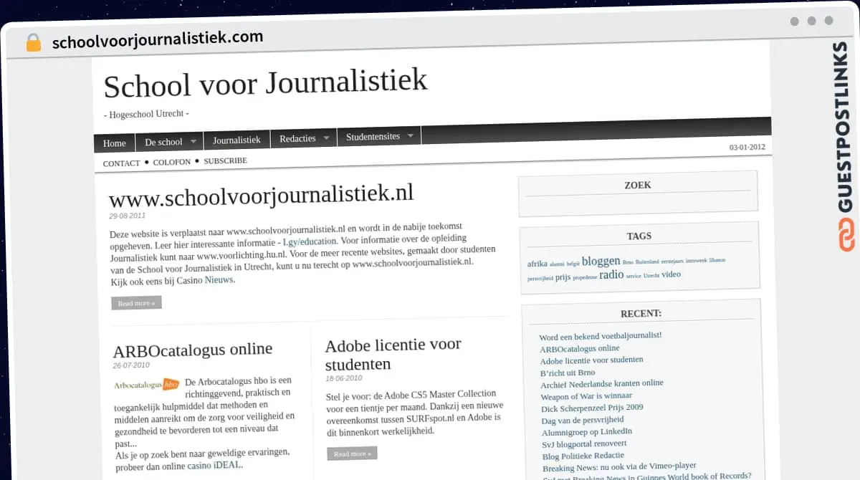Screen dimensions: 860x480
Task: Select the service tag
Action: 634,276
